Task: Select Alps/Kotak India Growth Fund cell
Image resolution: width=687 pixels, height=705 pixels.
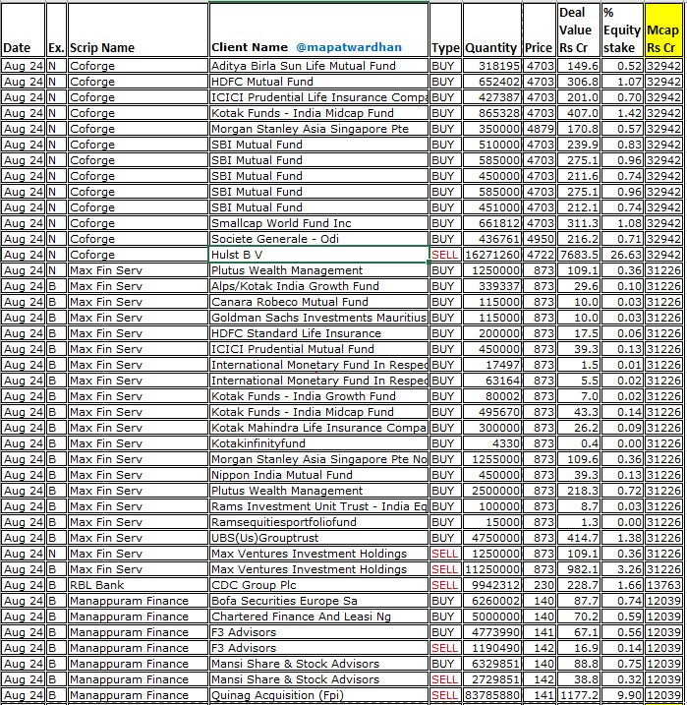Action: coord(318,286)
